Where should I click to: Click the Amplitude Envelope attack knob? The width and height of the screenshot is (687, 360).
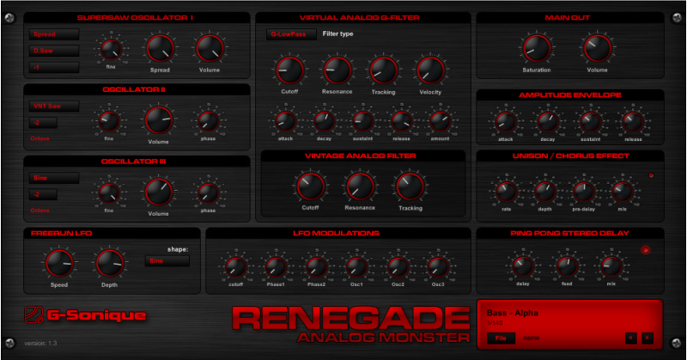pyautogui.click(x=506, y=121)
